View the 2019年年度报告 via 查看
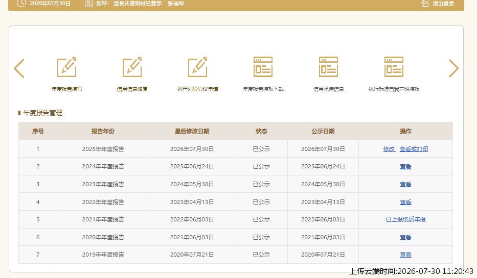This screenshot has width=477, height=278. [x=405, y=255]
